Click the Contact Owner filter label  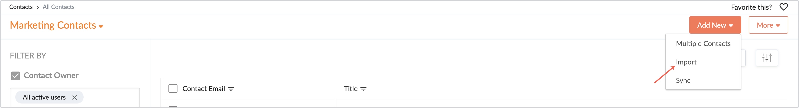click(x=51, y=76)
